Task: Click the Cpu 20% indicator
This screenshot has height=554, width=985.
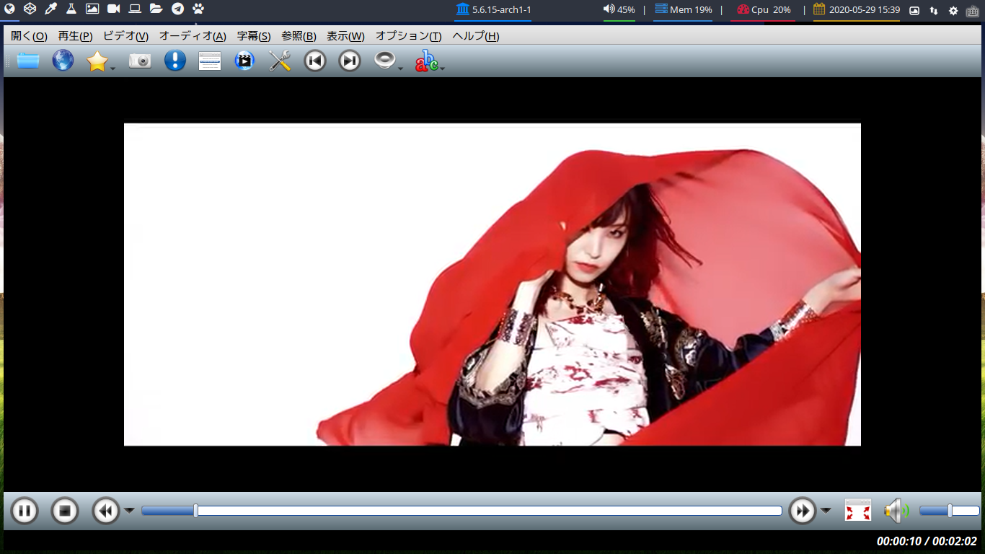Action: pyautogui.click(x=764, y=10)
